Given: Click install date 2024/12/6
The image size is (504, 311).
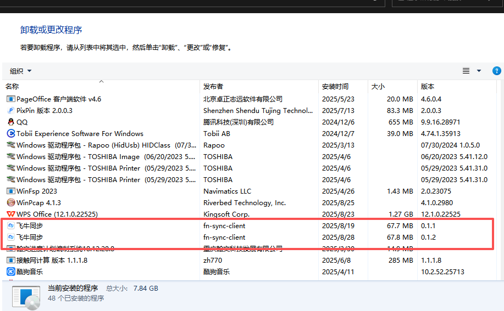Looking at the screenshot, I should point(338,122).
